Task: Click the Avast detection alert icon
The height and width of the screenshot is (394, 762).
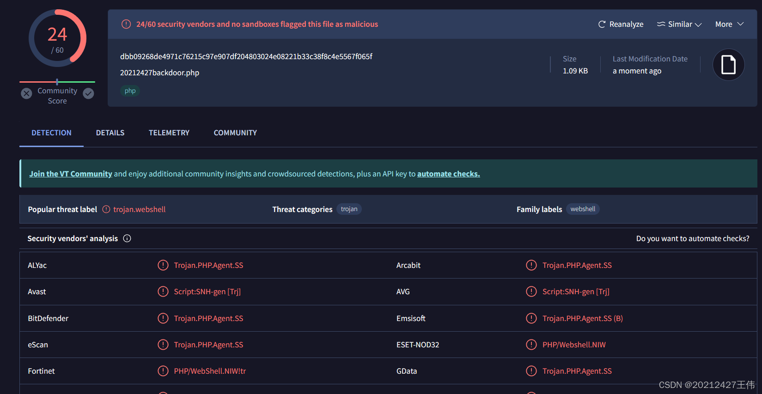Action: tap(163, 291)
